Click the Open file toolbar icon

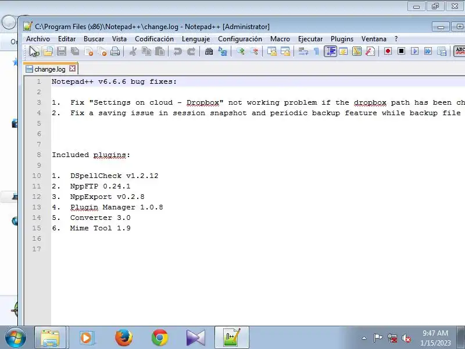click(48, 51)
